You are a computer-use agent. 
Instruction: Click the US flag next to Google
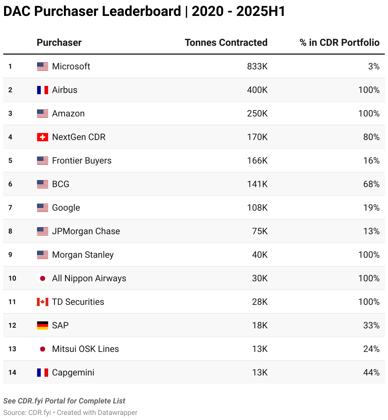coord(43,208)
